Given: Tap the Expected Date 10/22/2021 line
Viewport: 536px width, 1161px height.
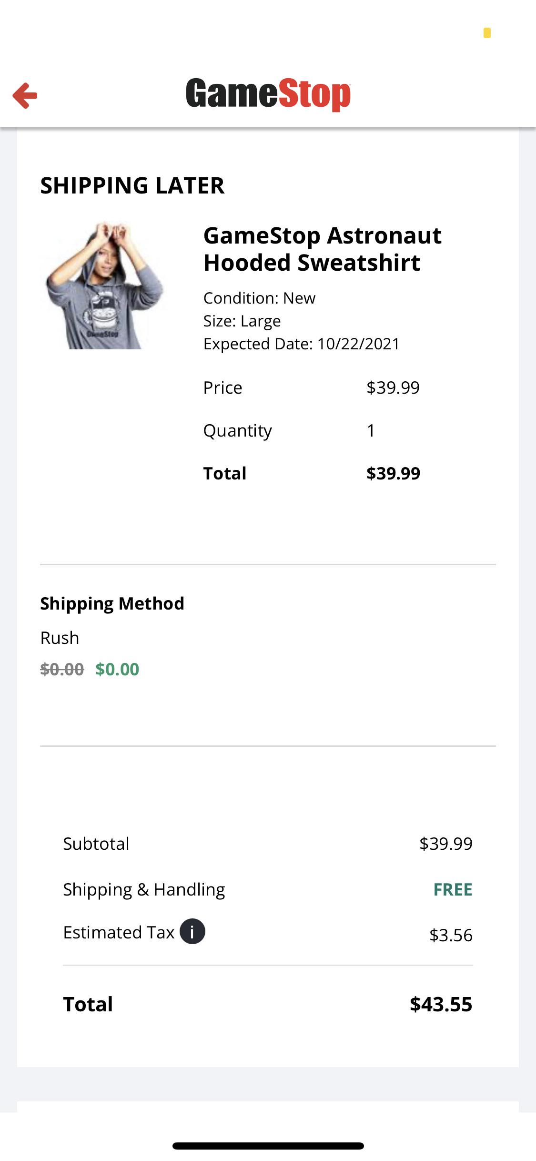Looking at the screenshot, I should [301, 344].
